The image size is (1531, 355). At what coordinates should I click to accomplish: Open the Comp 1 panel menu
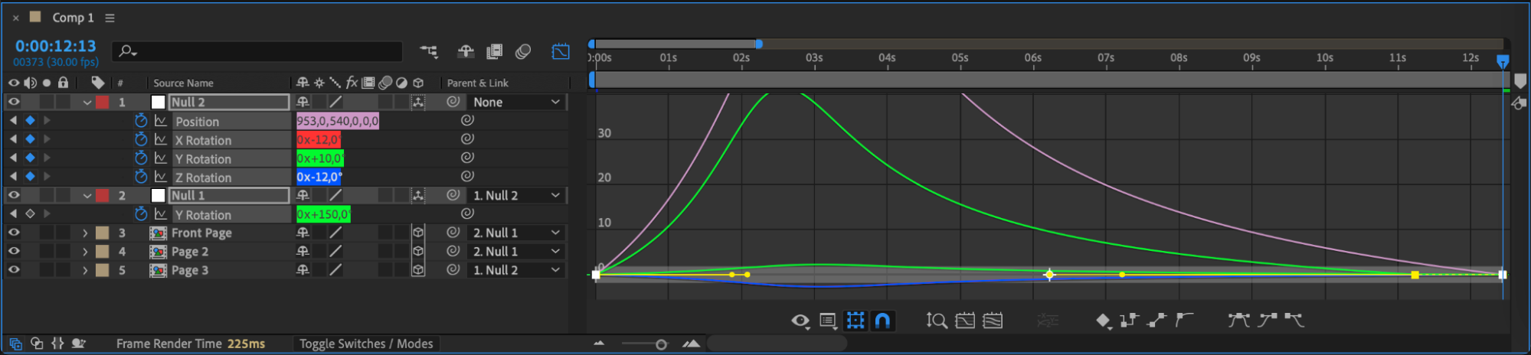[x=110, y=18]
